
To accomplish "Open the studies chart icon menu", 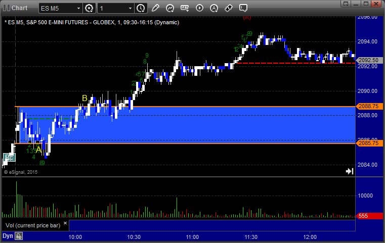I will [x=170, y=8].
